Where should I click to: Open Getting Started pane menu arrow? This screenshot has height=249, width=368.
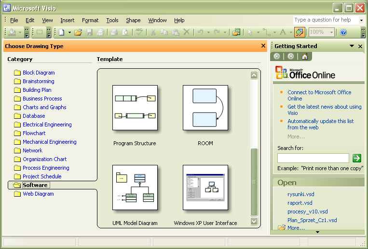coord(352,46)
